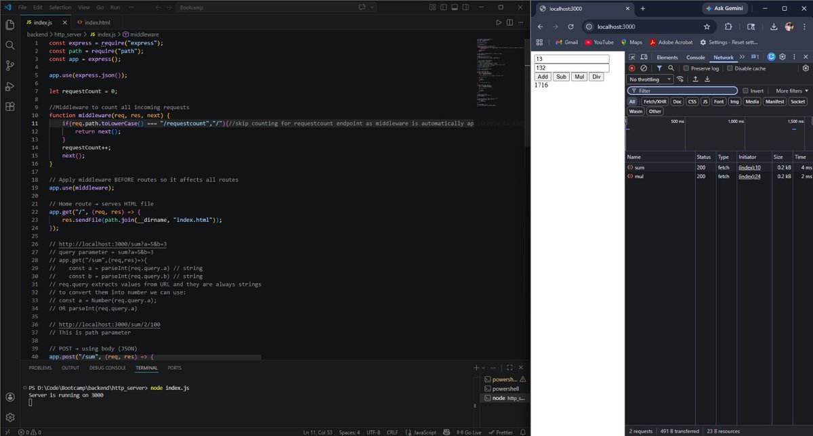Open the File menu

coord(22,7)
